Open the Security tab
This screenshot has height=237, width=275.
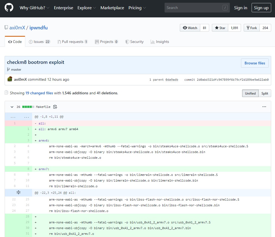click(x=134, y=42)
